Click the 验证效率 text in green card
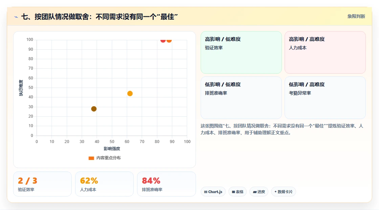This screenshot has height=210, width=379. coord(214,48)
